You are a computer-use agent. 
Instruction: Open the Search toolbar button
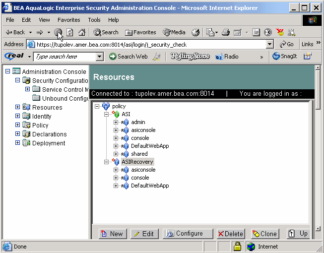pyautogui.click(x=106, y=32)
